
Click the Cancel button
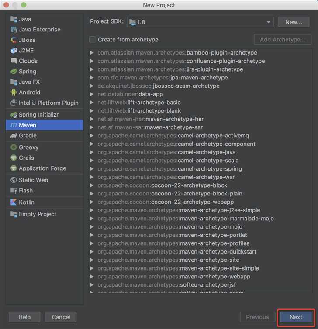coord(61,317)
